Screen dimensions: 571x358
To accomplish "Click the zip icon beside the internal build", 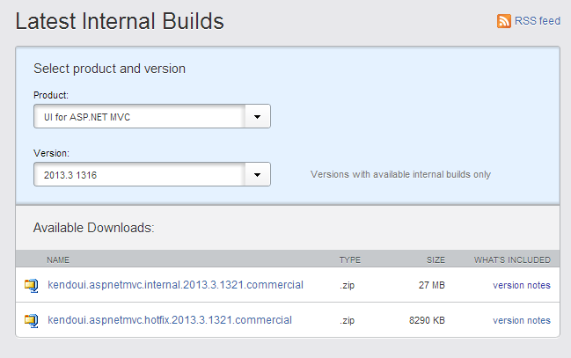I will [32, 285].
